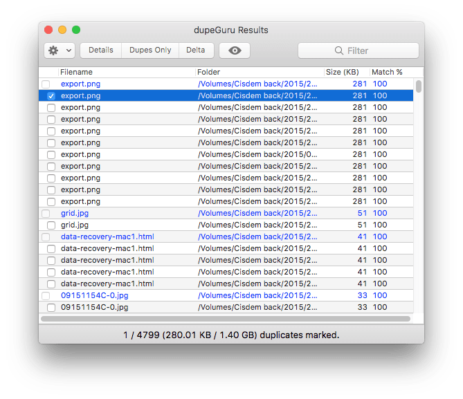463x399 pixels.
Task: Click the eye Quick Look icon
Action: point(235,50)
